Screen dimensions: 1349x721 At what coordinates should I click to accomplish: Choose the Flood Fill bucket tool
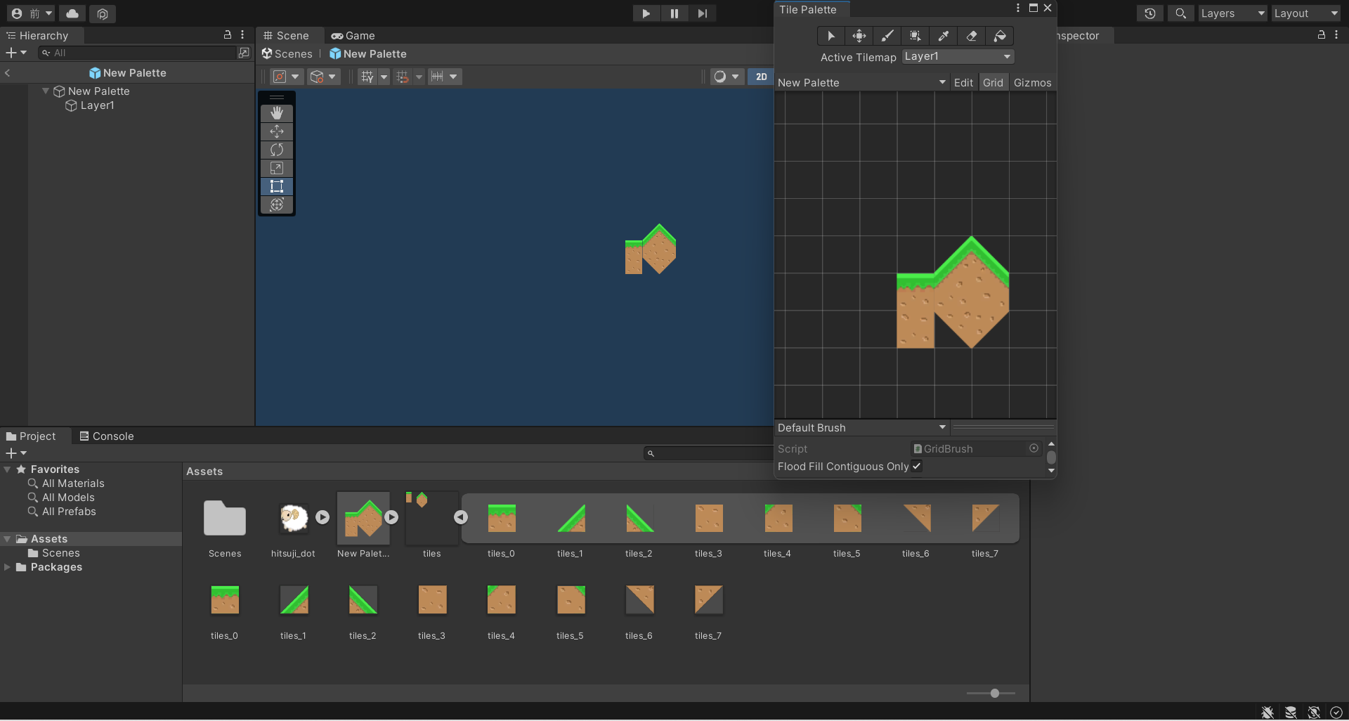tap(1000, 36)
